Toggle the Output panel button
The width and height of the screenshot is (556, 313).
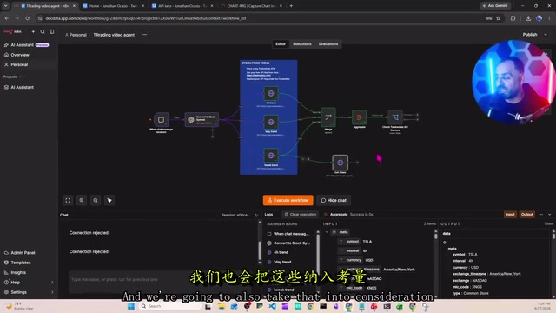pos(527,215)
